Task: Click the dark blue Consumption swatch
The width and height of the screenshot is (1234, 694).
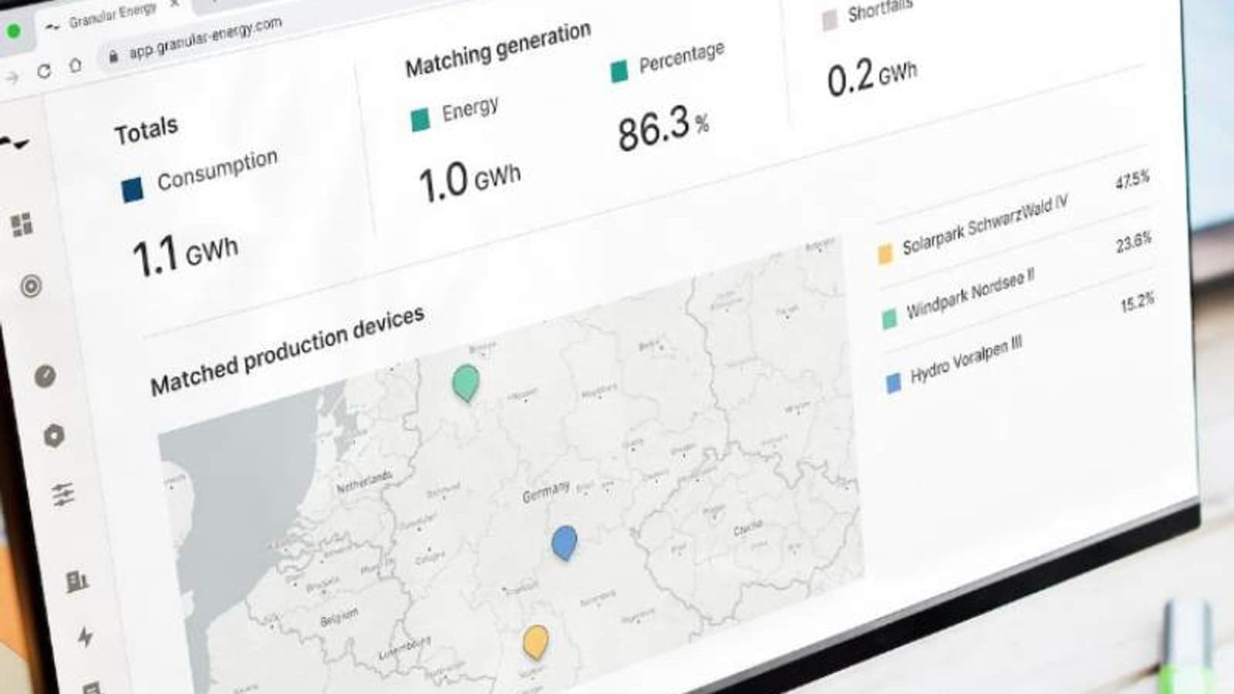Action: click(x=133, y=190)
